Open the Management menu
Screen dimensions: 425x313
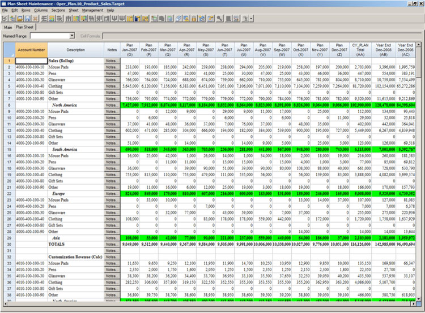[x=92, y=10]
